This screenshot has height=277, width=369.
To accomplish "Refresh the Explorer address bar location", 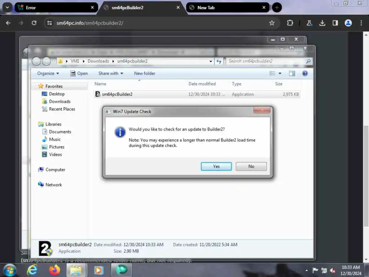I will 219,61.
